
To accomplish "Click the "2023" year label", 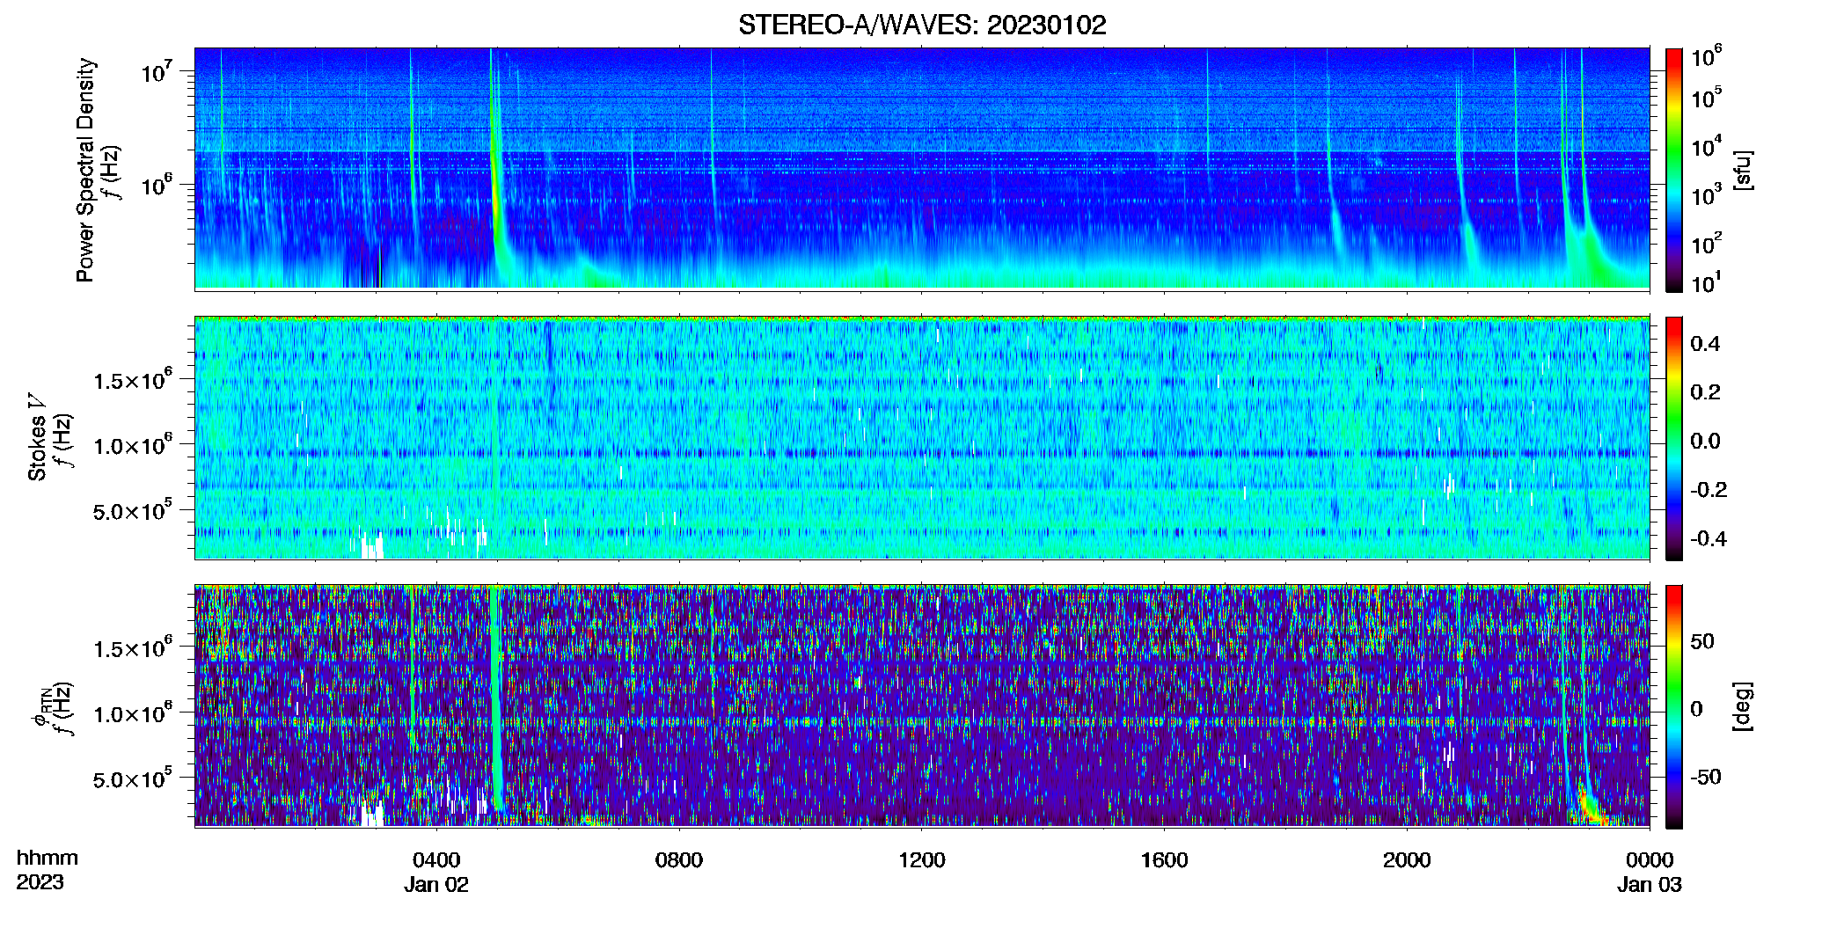I will click(40, 882).
